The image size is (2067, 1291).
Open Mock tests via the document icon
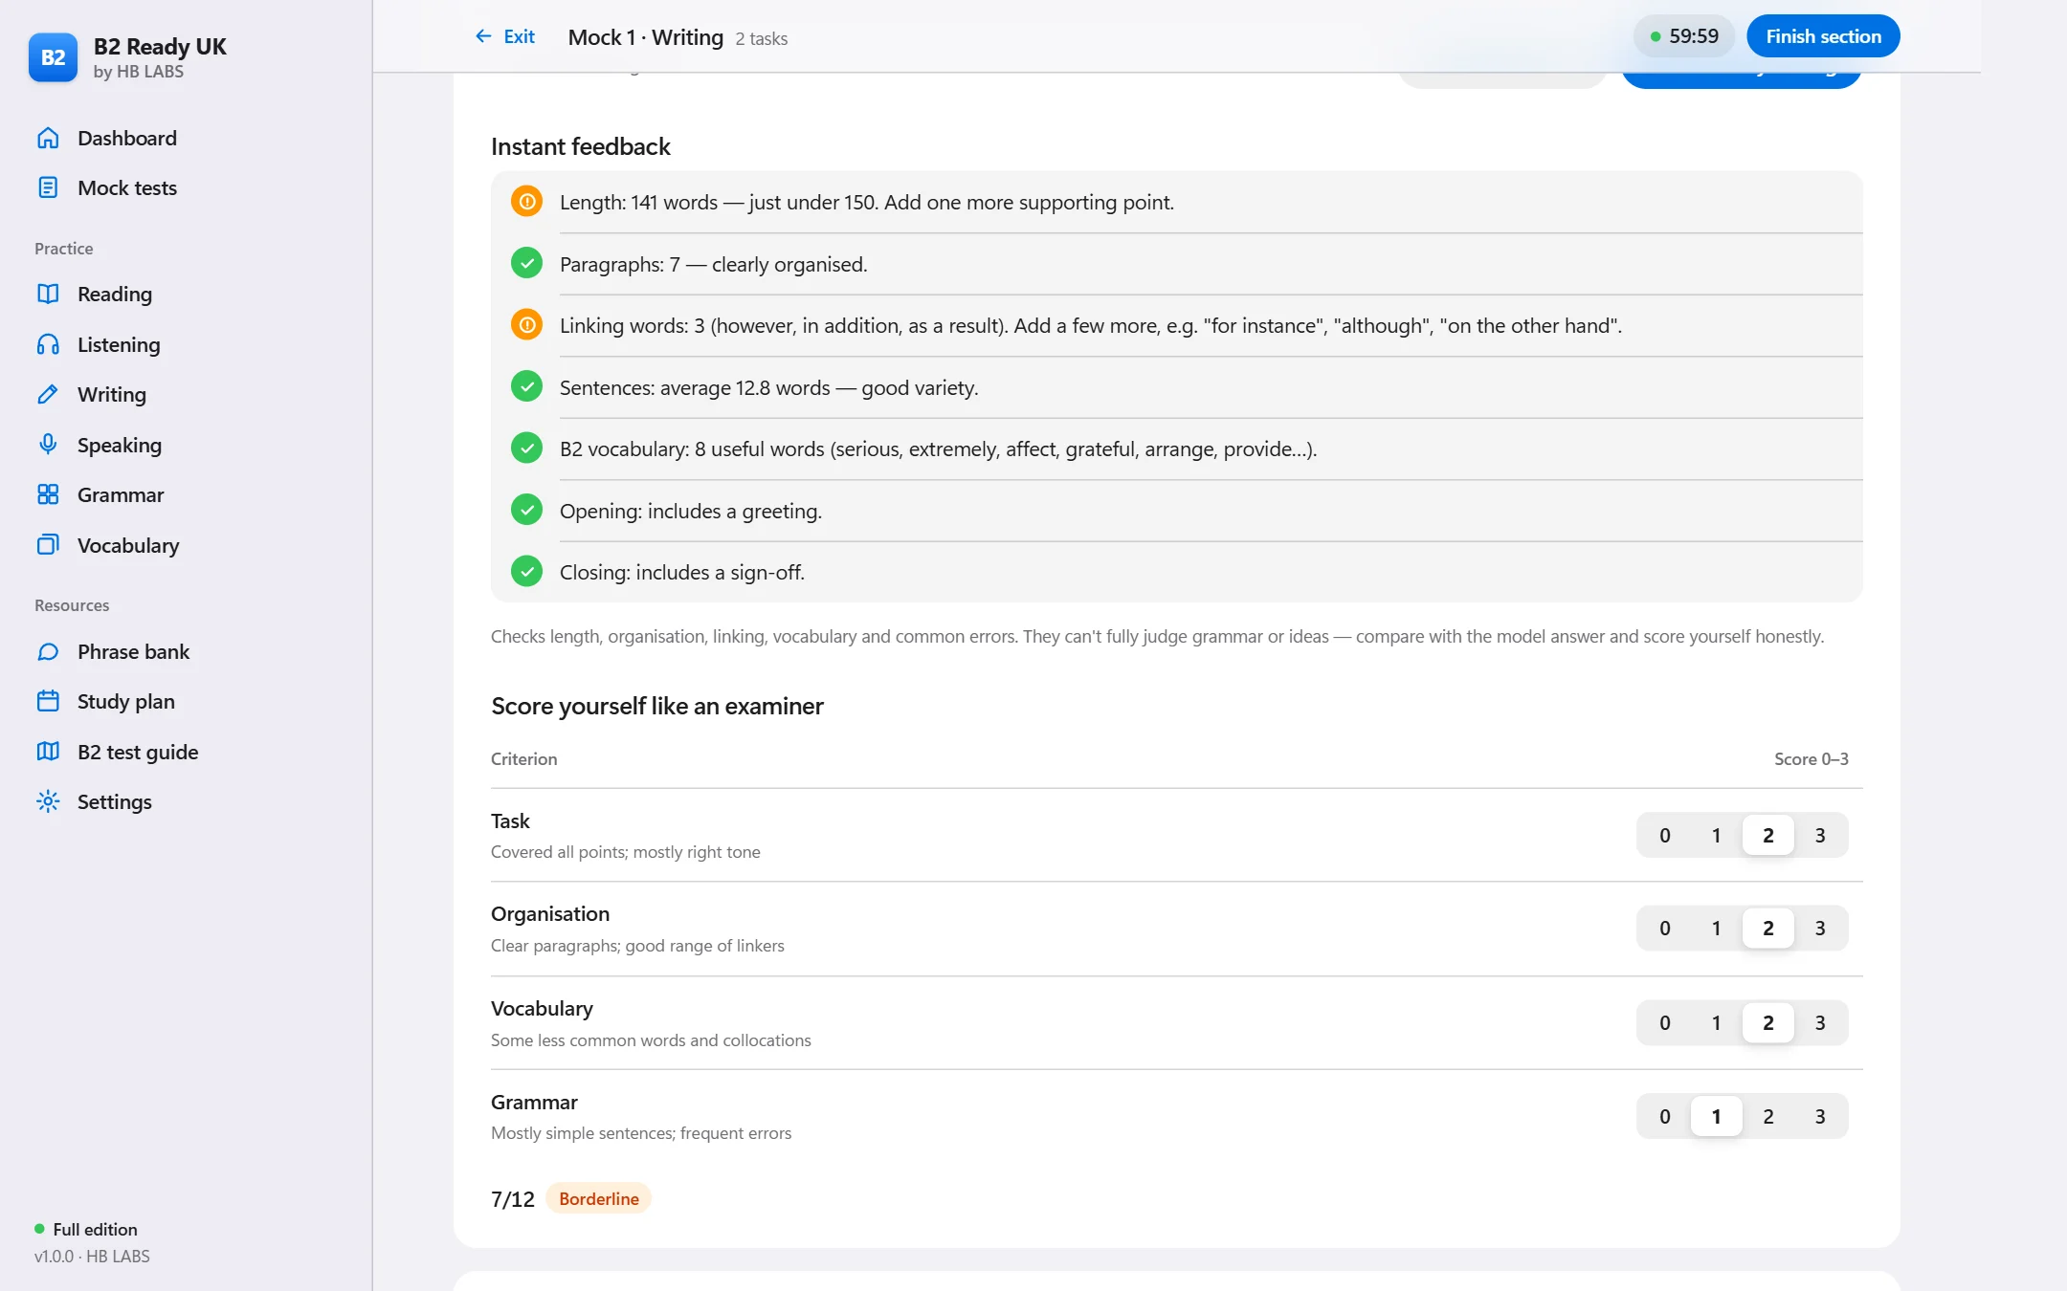click(x=48, y=187)
